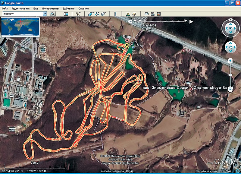Move the pan joystick left
The width and height of the screenshot is (241, 174).
point(227,47)
